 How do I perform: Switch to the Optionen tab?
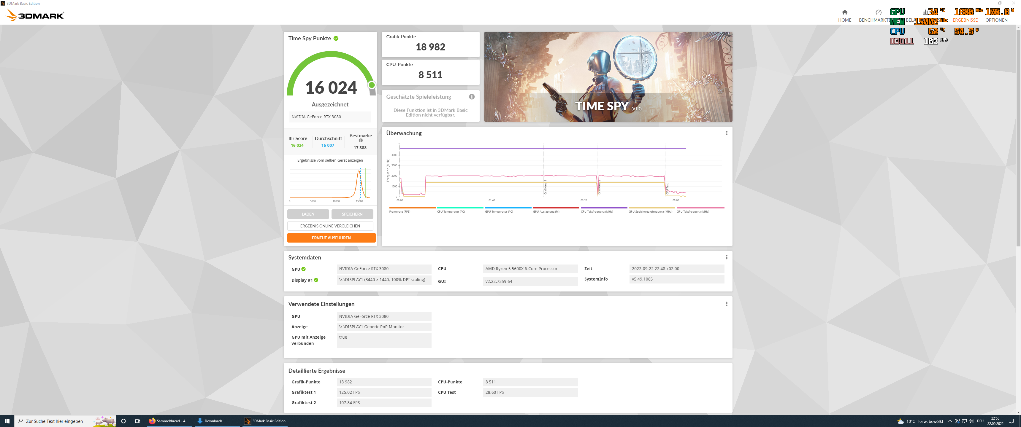point(996,20)
